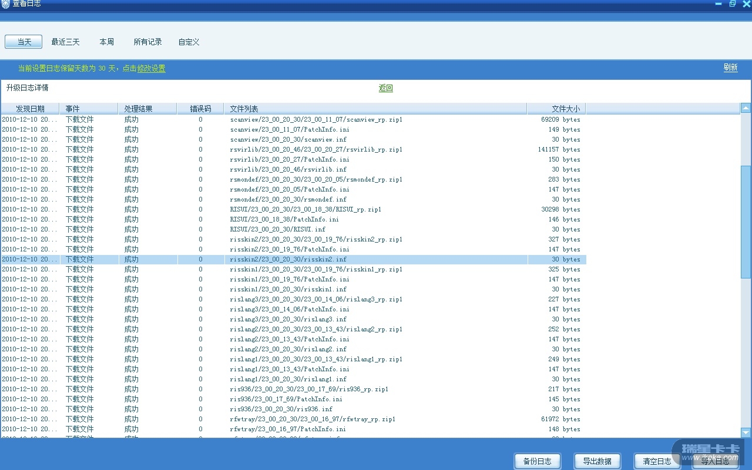Select the rislang3/23_00_14_06/PatchInfo.ini row
752x470 pixels.
pos(293,309)
